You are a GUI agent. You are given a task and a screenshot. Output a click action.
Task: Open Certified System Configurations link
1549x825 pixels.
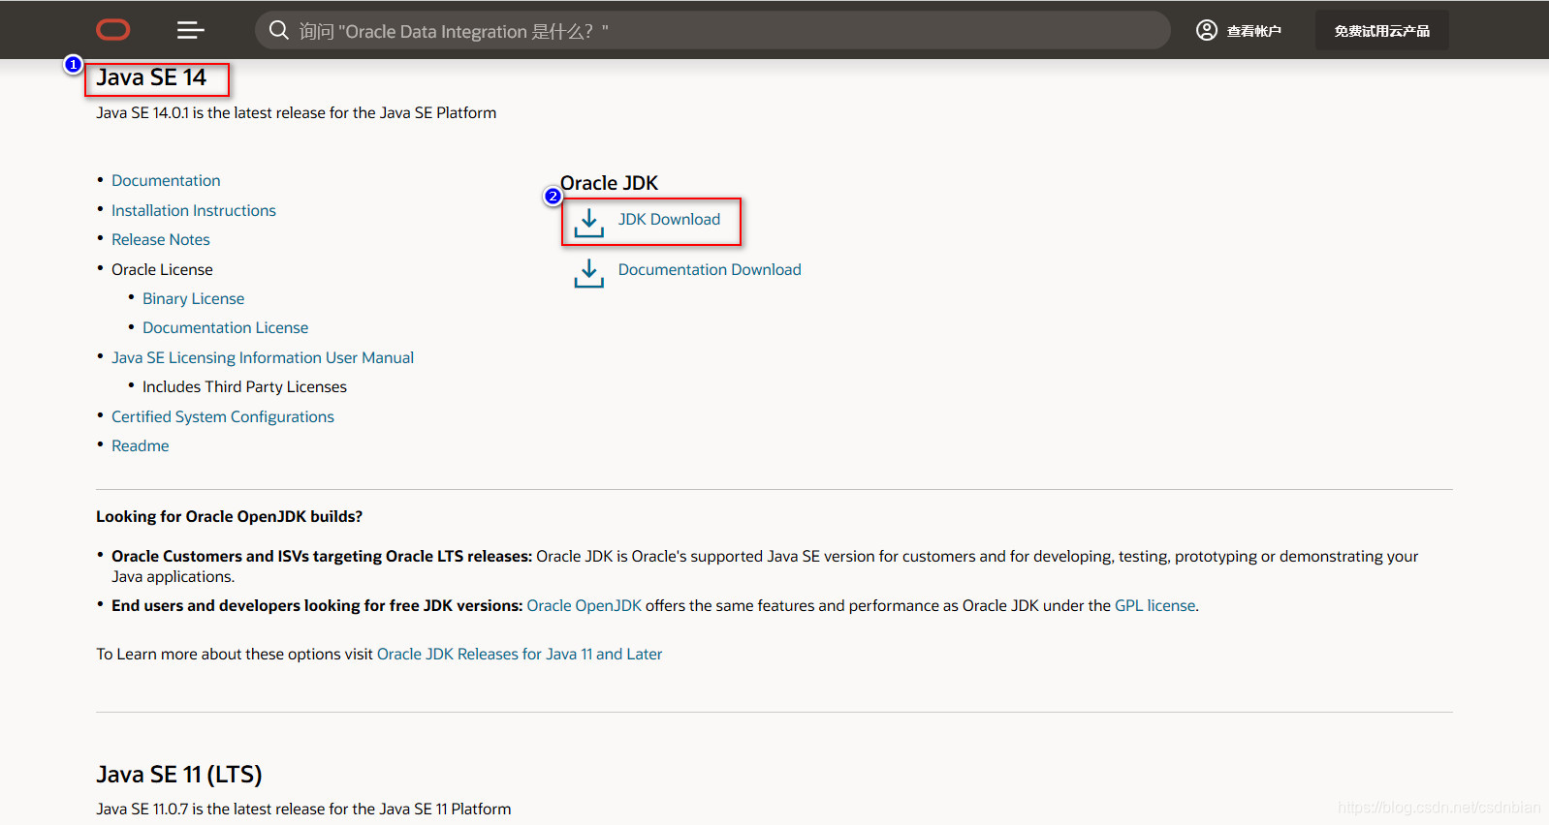pos(223,416)
